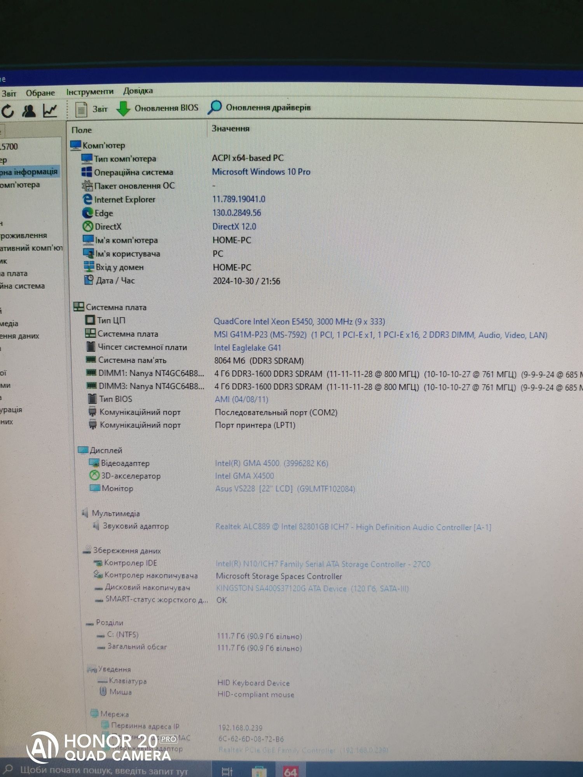This screenshot has width=583, height=777.
Task: Select the Последовательный порт (COM2) value
Action: pyautogui.click(x=276, y=412)
